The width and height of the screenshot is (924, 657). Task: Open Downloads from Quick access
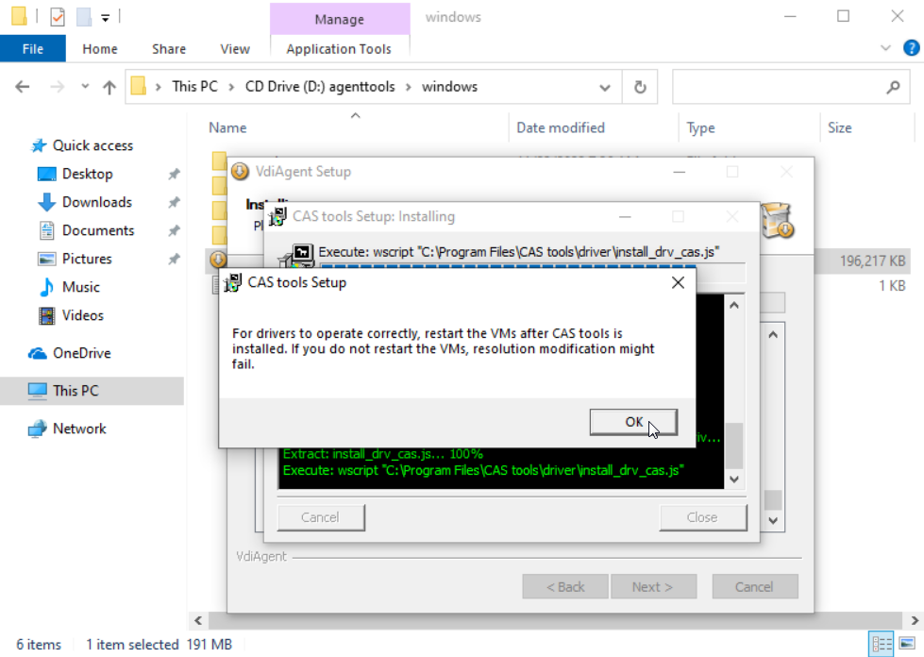pos(97,202)
